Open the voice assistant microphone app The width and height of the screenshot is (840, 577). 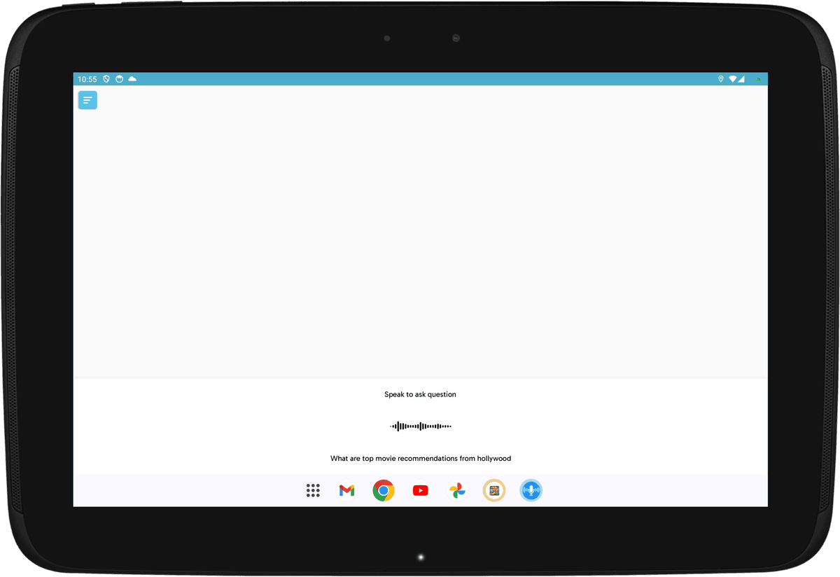point(531,490)
